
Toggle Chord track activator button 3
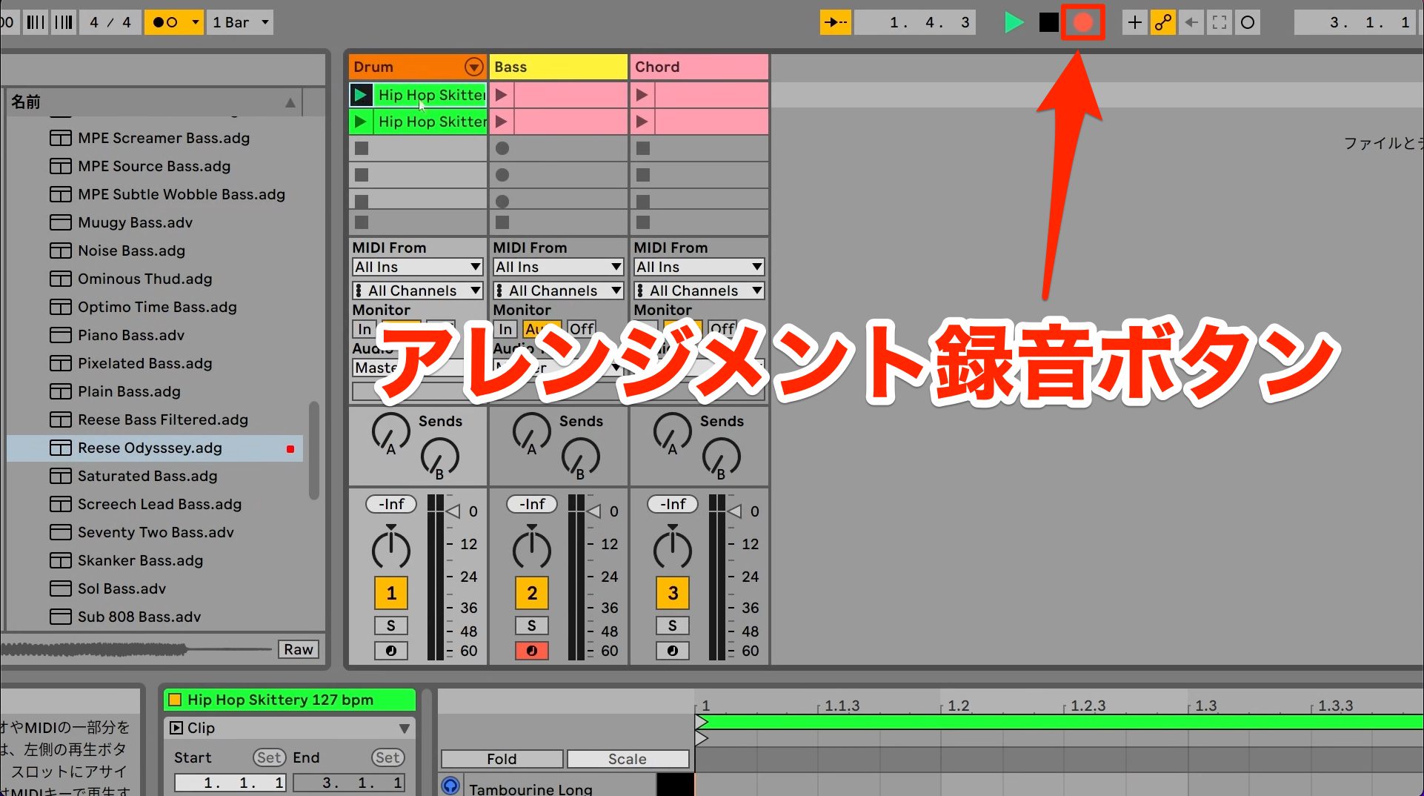click(x=673, y=593)
